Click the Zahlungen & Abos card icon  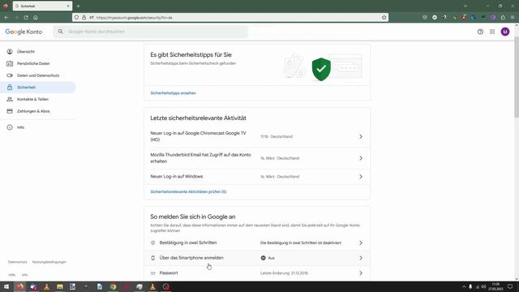click(10, 111)
